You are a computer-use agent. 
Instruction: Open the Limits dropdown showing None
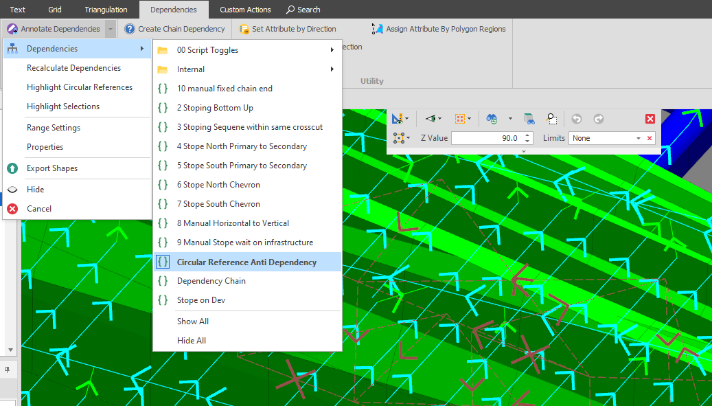click(639, 138)
